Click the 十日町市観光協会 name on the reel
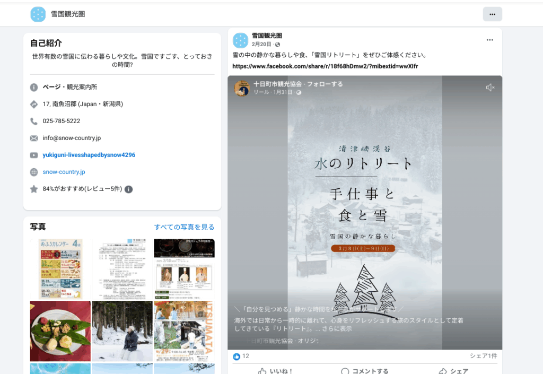The height and width of the screenshot is (374, 543). 278,84
